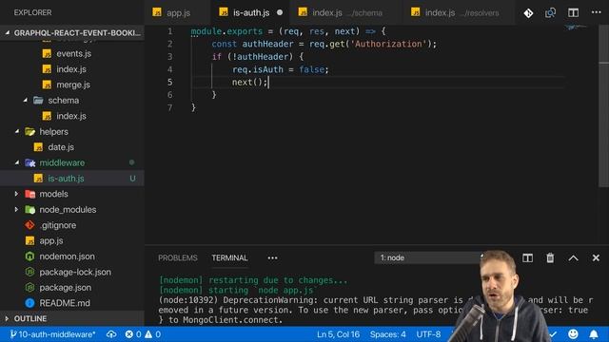Select the TERMINAL panel tab
The image size is (609, 342).
229,257
